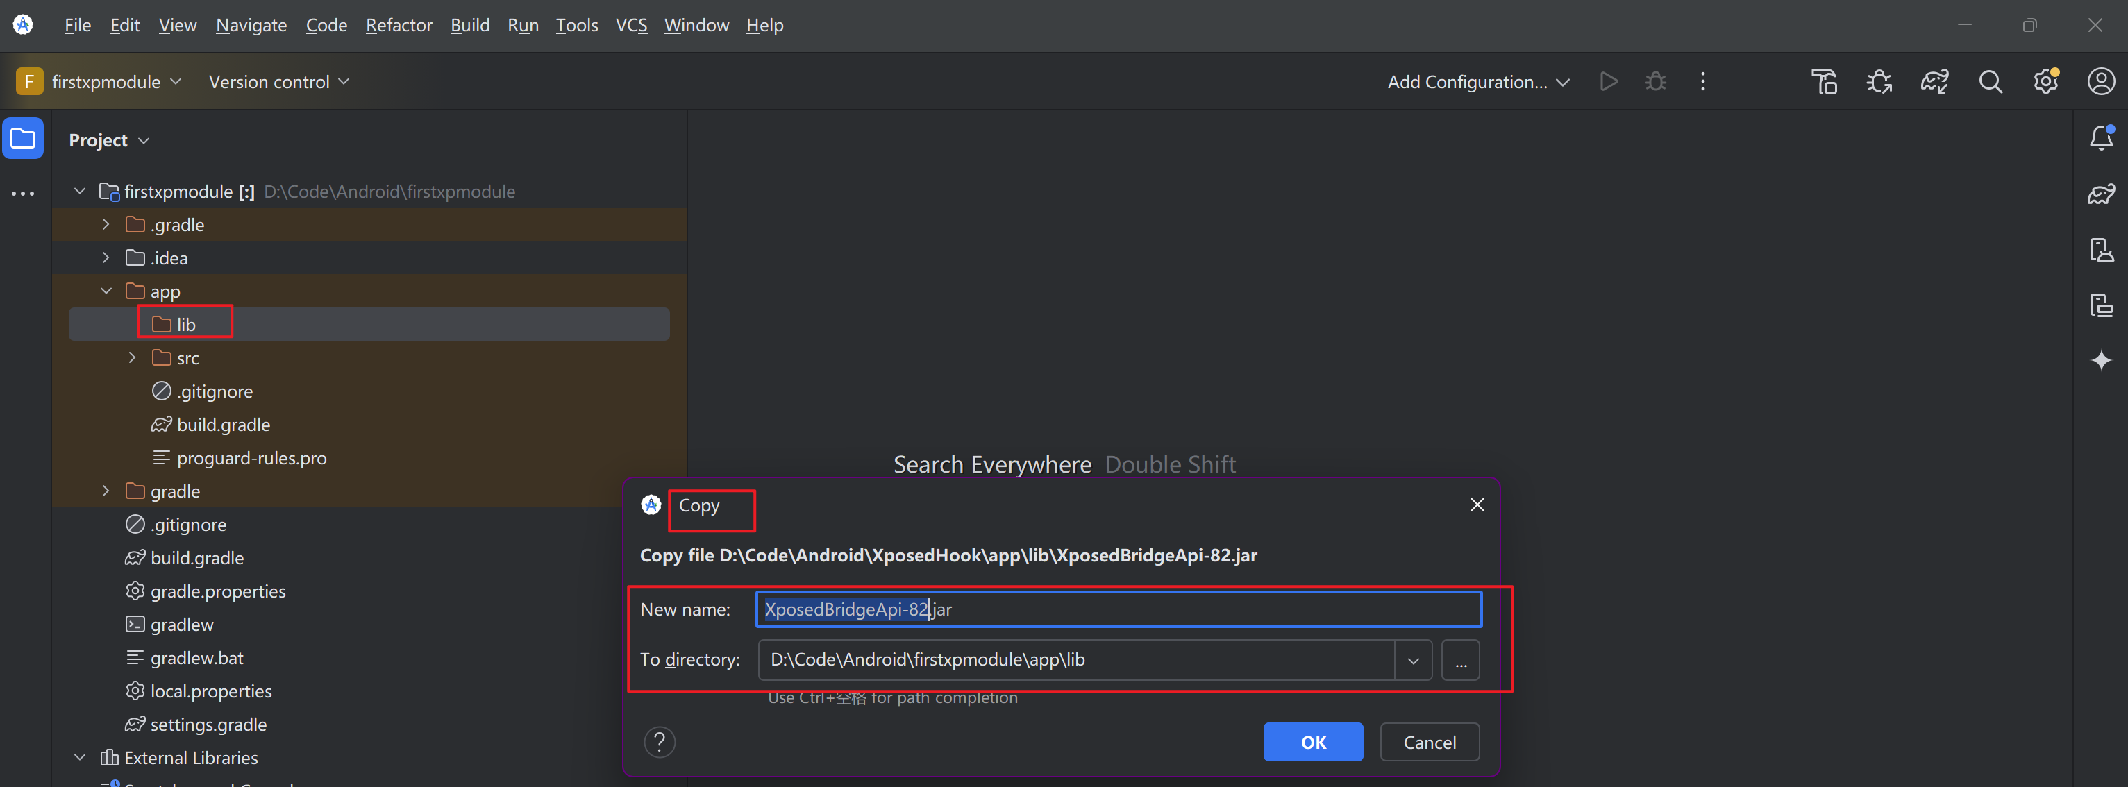
Task: Select the .gitignore file under app
Action: (x=203, y=391)
